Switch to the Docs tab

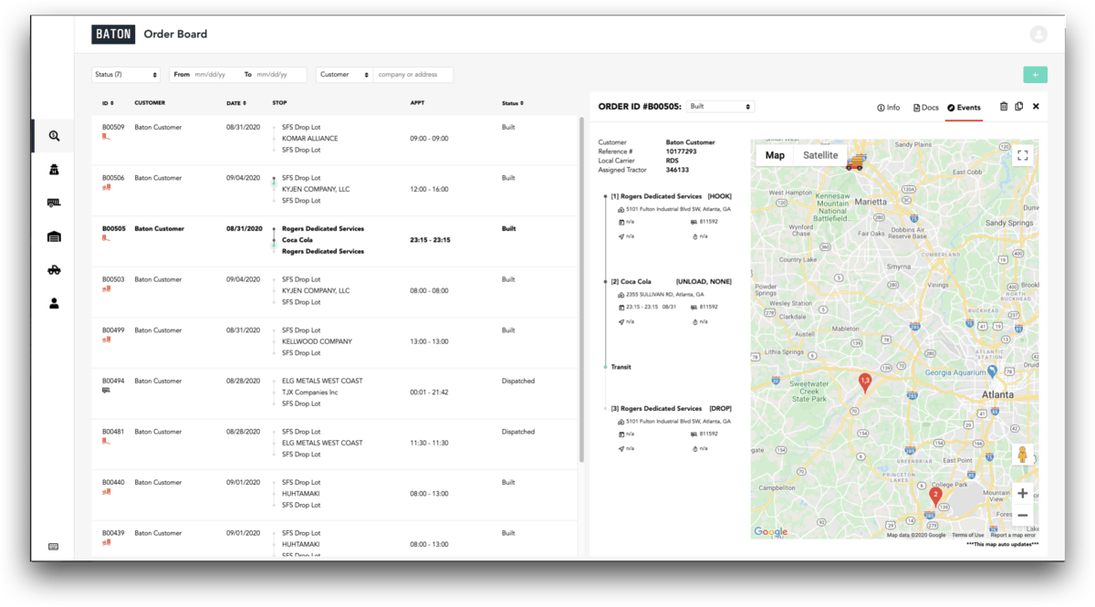(925, 108)
